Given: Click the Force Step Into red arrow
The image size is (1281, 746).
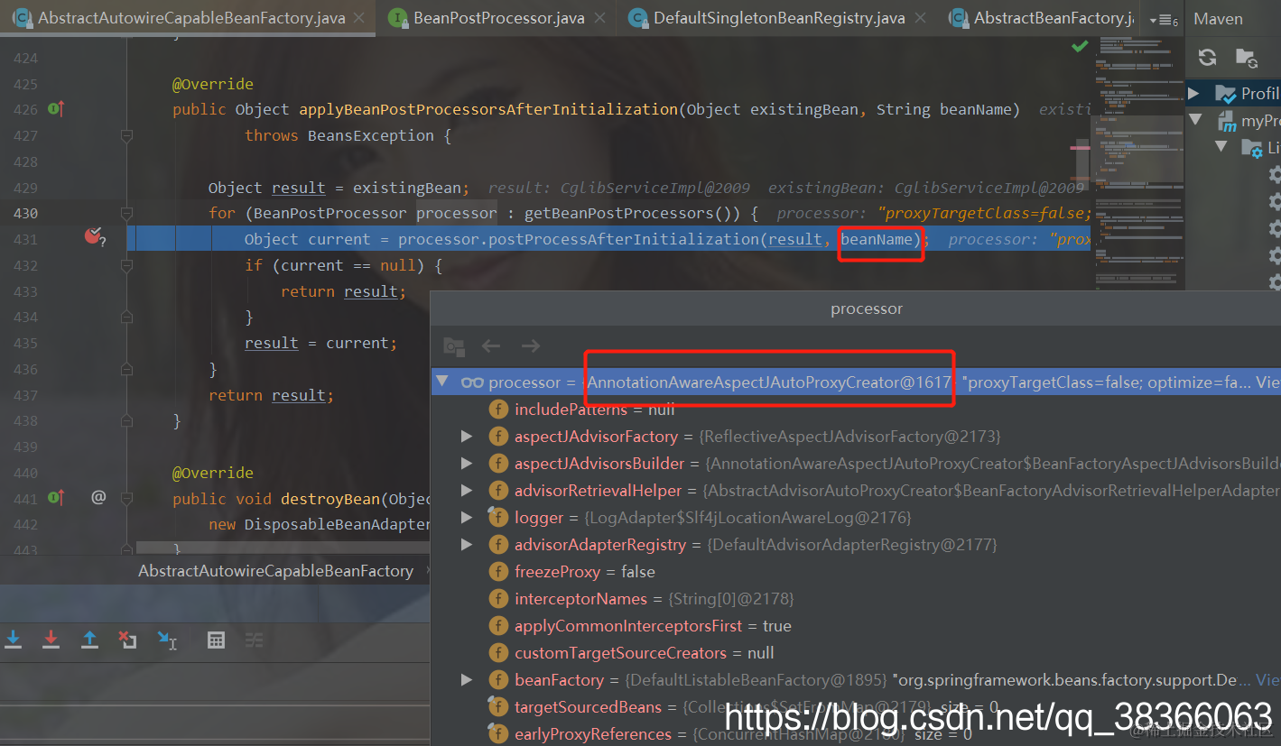Looking at the screenshot, I should 51,640.
